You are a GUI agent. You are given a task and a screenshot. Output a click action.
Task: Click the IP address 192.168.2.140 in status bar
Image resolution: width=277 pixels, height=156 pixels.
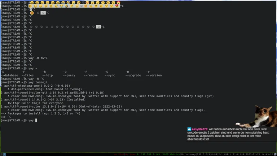150,155
